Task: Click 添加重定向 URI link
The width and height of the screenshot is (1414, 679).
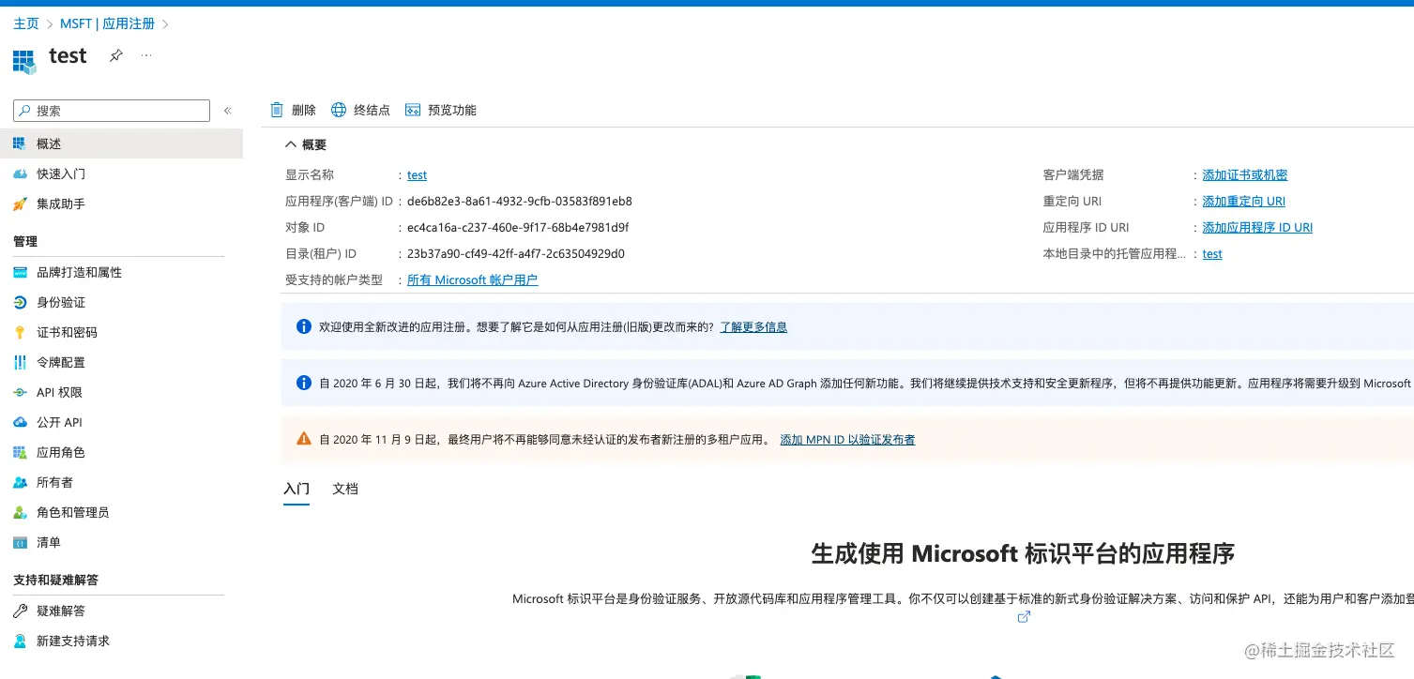Action: point(1244,202)
